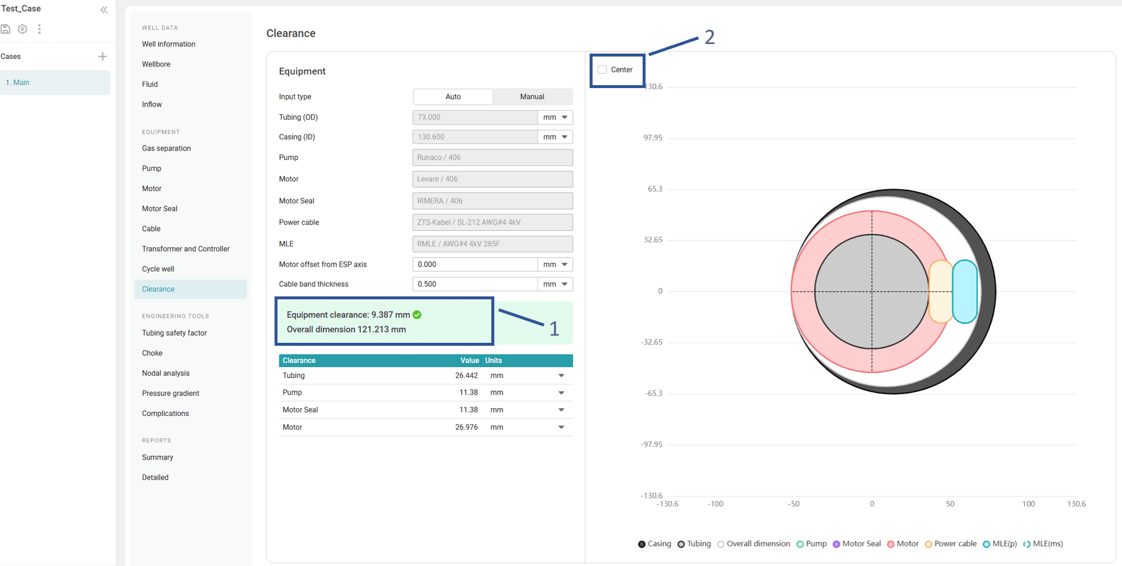Viewport: 1122px width, 566px height.
Task: Open the three-dot more options menu
Action: coord(39,29)
